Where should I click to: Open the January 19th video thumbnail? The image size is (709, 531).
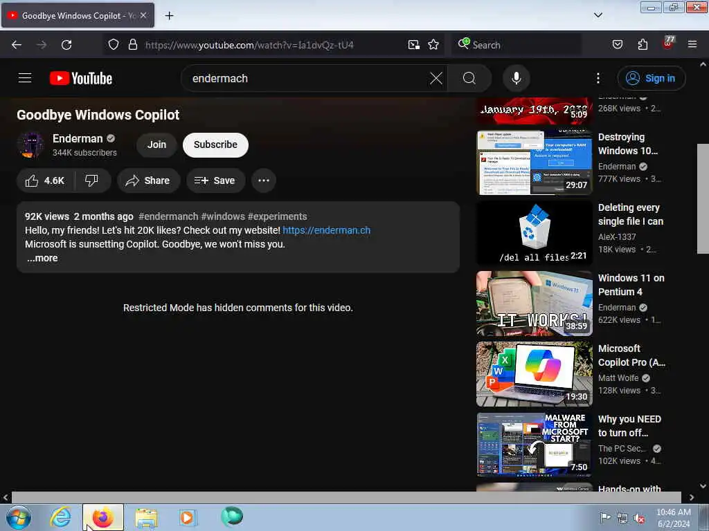tap(535, 111)
